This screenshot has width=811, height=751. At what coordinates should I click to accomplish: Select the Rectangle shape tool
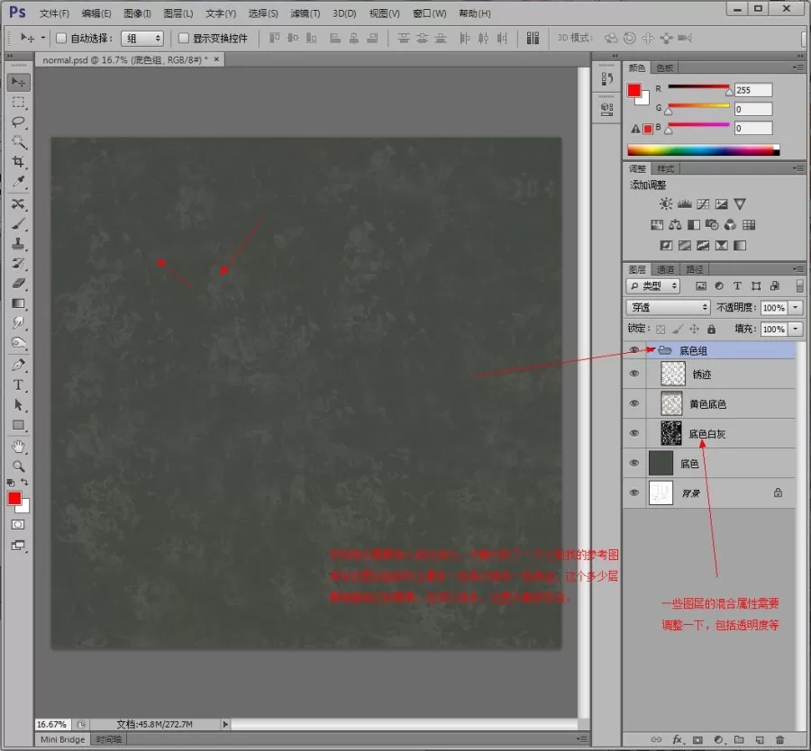(x=19, y=425)
